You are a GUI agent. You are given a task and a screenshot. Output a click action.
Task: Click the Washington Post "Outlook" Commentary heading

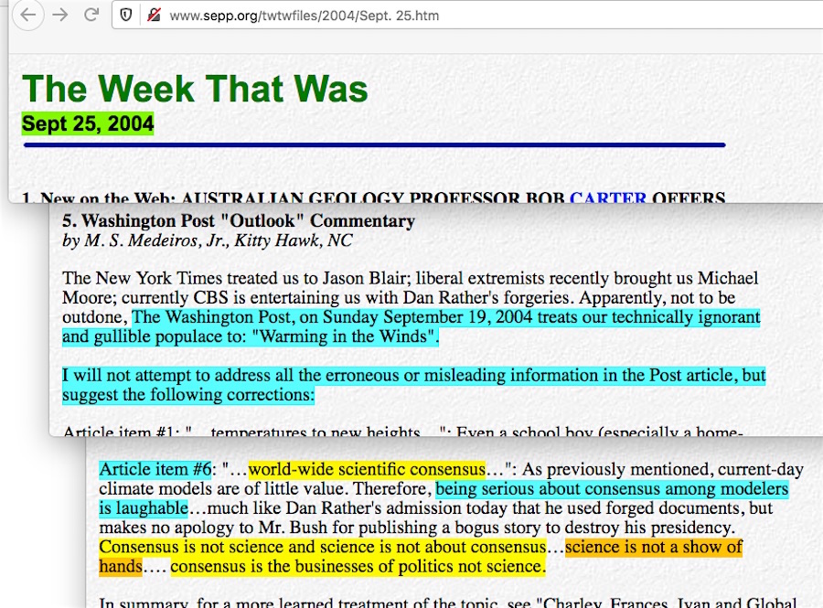pyautogui.click(x=238, y=220)
